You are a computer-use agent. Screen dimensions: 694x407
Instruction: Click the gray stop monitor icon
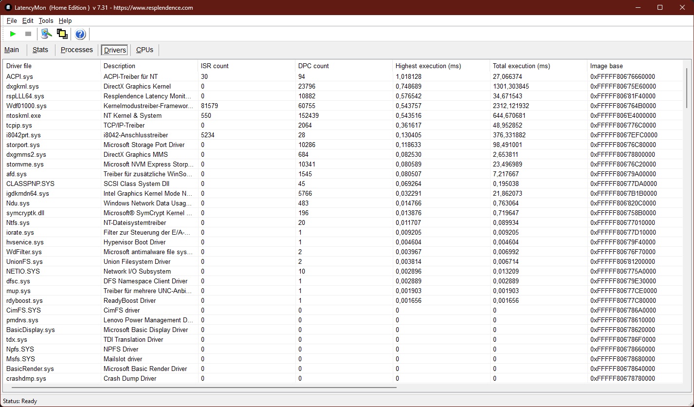click(28, 34)
